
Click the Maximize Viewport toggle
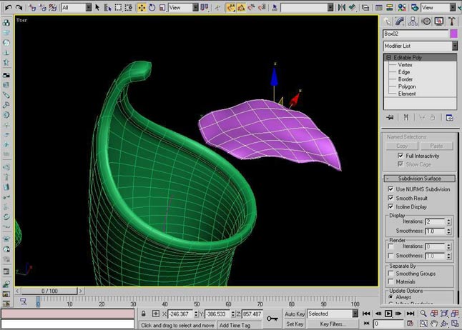(454, 324)
